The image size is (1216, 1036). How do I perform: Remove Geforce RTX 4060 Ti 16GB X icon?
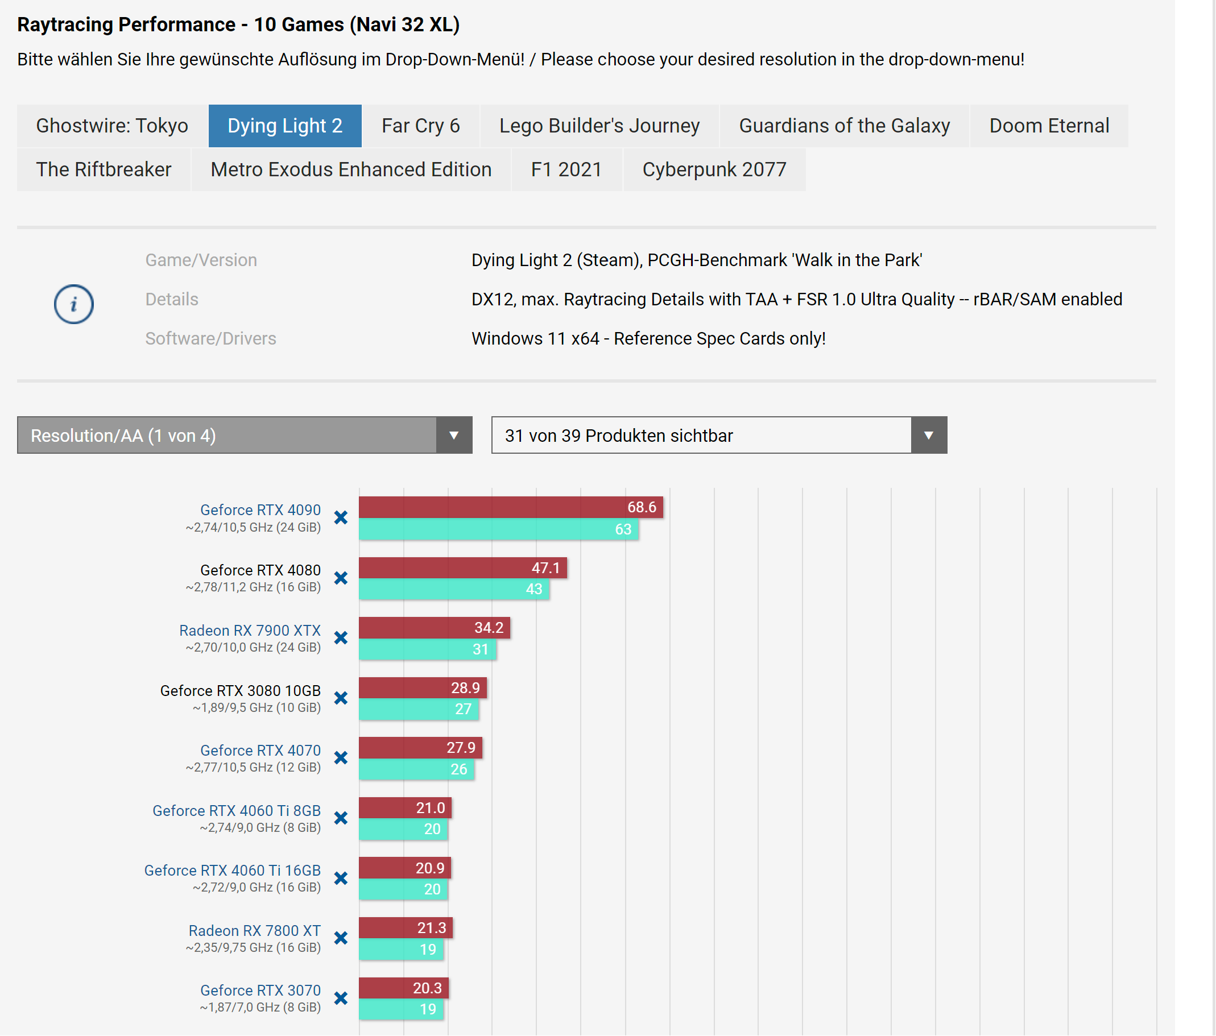pos(340,878)
